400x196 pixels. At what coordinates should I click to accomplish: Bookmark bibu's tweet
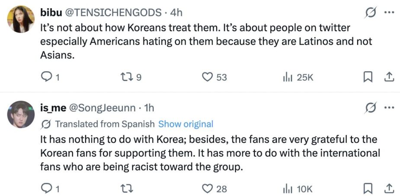pyautogui.click(x=368, y=77)
